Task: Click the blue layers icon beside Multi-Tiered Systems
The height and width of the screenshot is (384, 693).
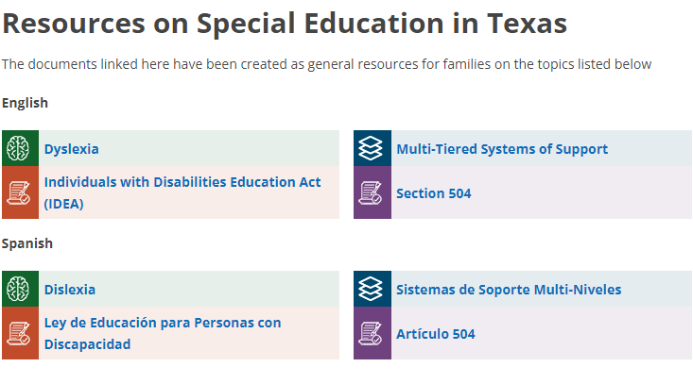Action: click(372, 148)
